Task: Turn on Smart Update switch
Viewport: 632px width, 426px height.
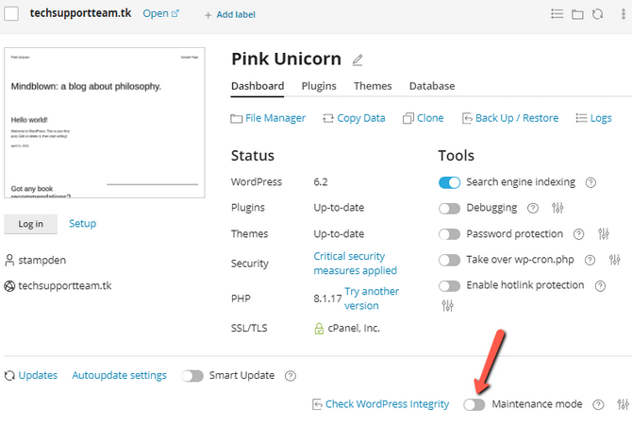Action: (193, 376)
